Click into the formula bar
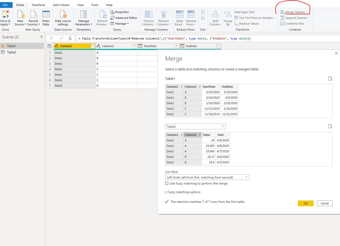Image resolution: width=340 pixels, height=246 pixels. [208, 38]
